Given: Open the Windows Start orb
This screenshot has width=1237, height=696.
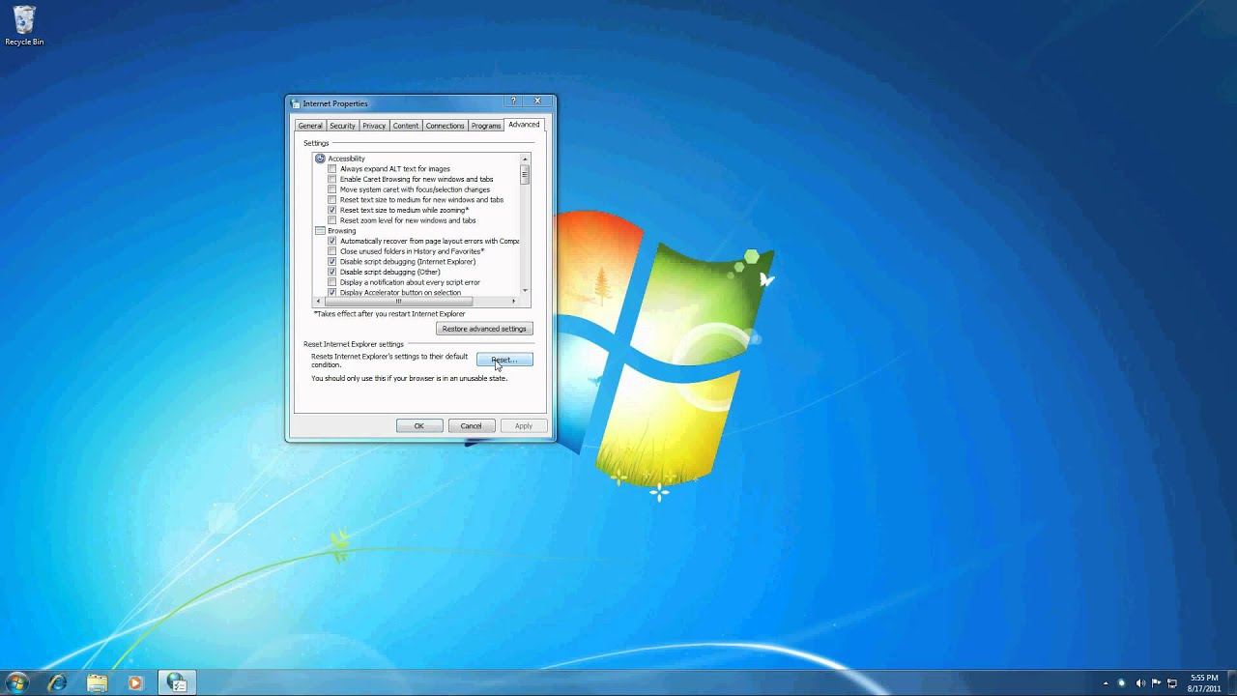Looking at the screenshot, I should point(17,682).
